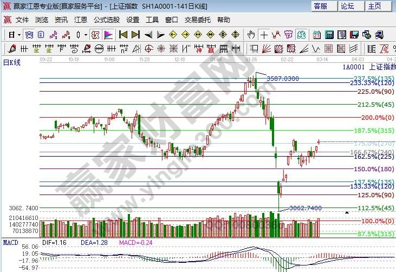The height and width of the screenshot is (272, 396).
Task: Open the calculator tool
Action: (329, 35)
